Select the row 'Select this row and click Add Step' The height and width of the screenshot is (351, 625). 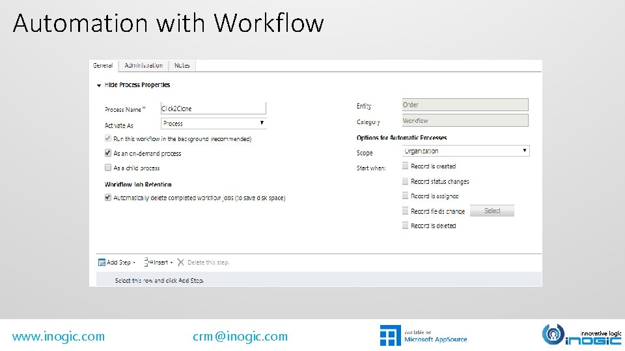319,279
